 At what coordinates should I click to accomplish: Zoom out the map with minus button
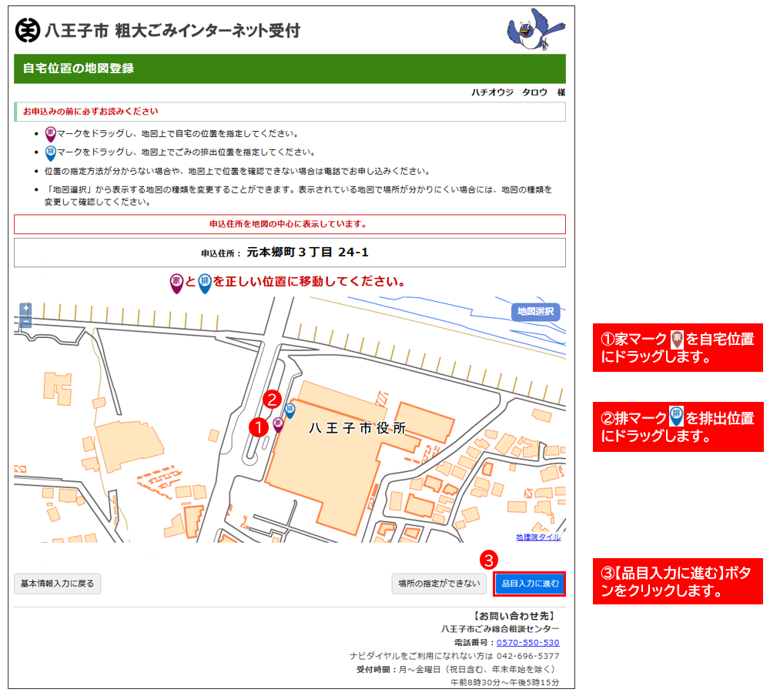click(26, 321)
